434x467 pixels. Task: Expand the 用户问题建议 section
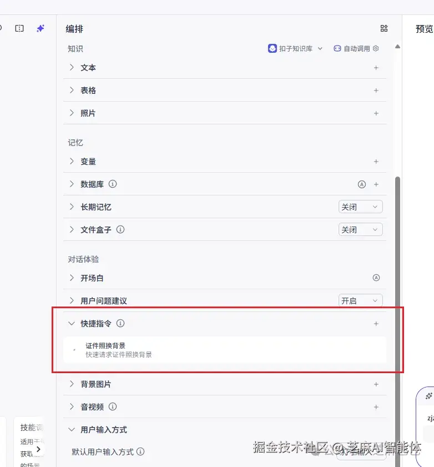click(72, 300)
